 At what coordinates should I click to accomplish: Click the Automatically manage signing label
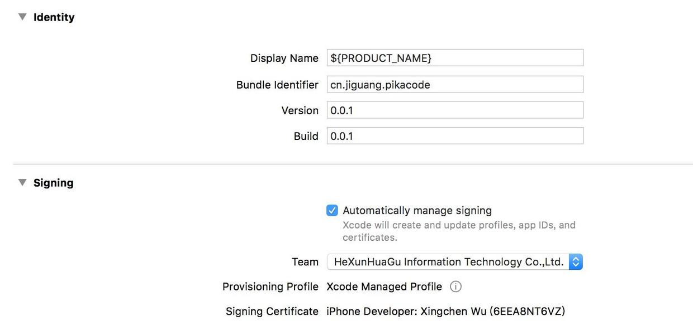click(417, 210)
